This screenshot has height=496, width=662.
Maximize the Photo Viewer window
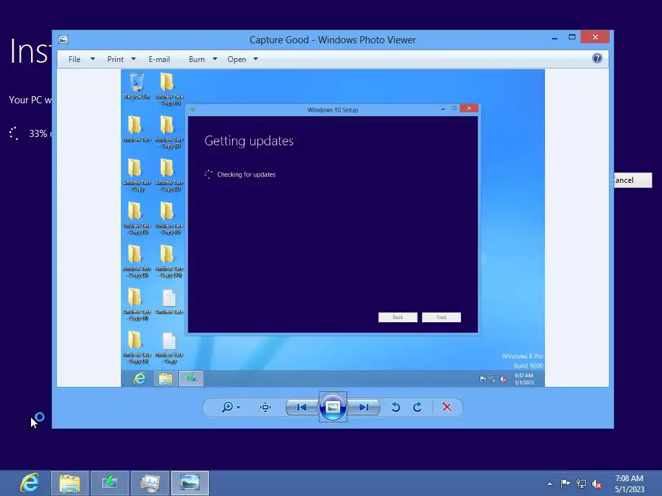[x=572, y=37]
